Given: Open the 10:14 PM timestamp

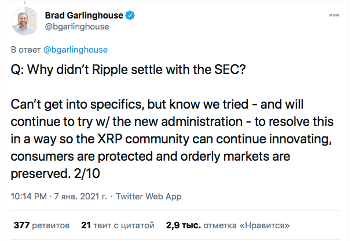Looking at the screenshot, I should 27,196.
